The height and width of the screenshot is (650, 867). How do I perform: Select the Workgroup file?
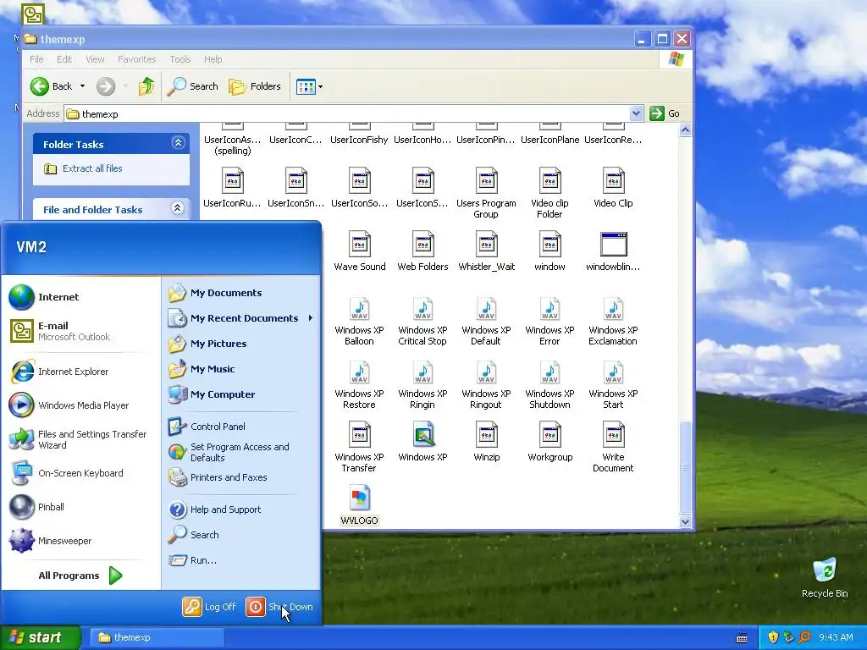[550, 442]
